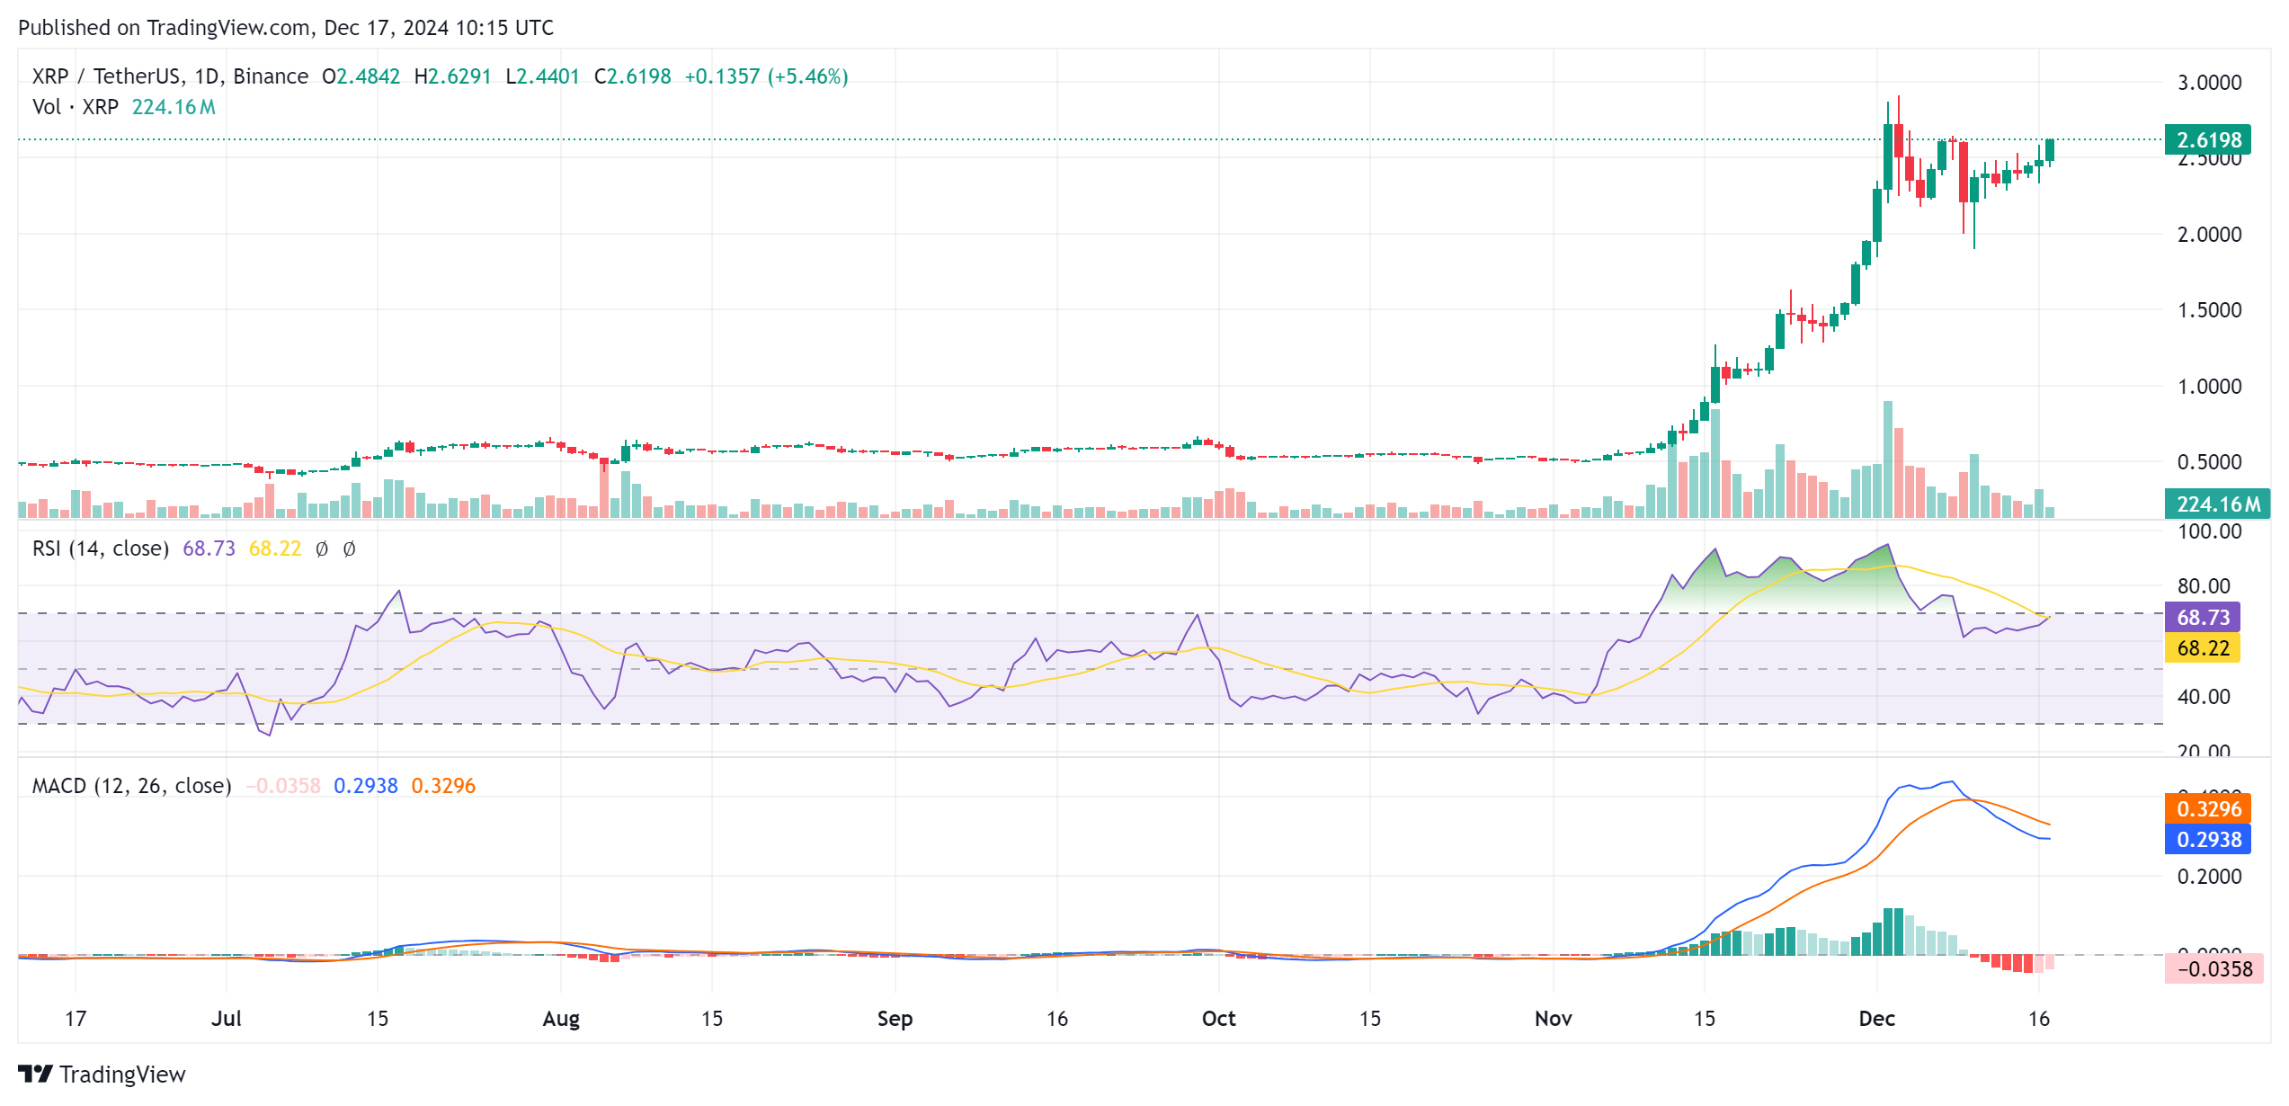Click the 0.5000 price axis label
The width and height of the screenshot is (2289, 1106).
point(2209,462)
